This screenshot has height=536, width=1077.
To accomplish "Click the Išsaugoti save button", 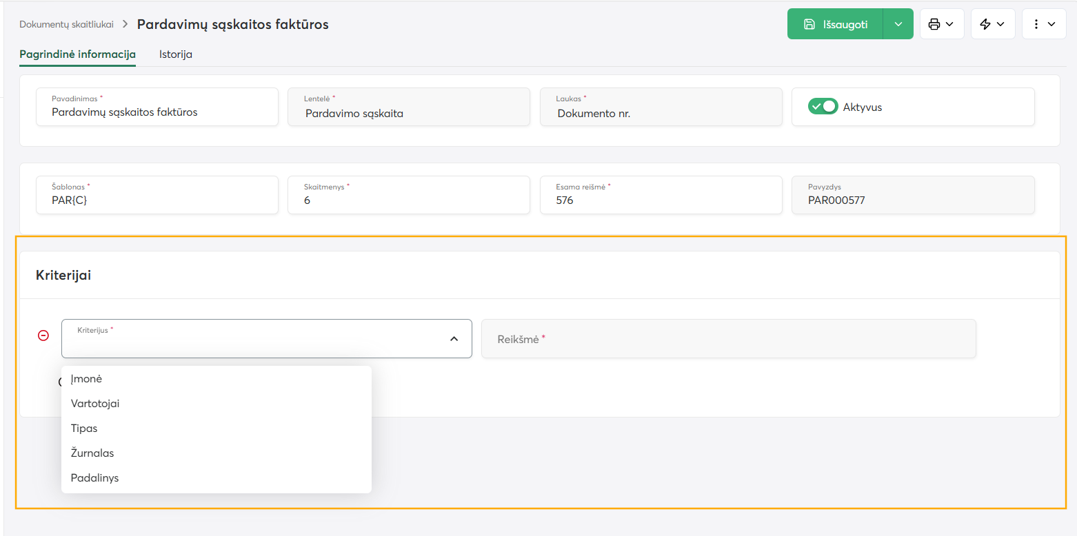I will pyautogui.click(x=835, y=24).
